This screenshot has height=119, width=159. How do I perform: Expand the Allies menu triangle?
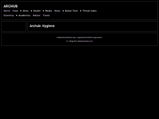pos(21,11)
